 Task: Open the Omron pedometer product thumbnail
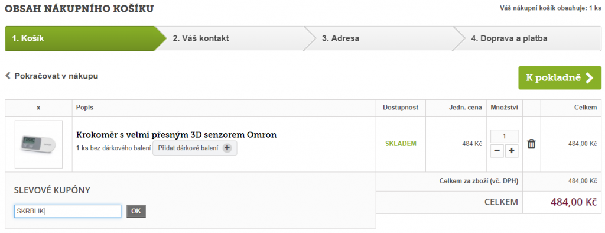coord(38,144)
